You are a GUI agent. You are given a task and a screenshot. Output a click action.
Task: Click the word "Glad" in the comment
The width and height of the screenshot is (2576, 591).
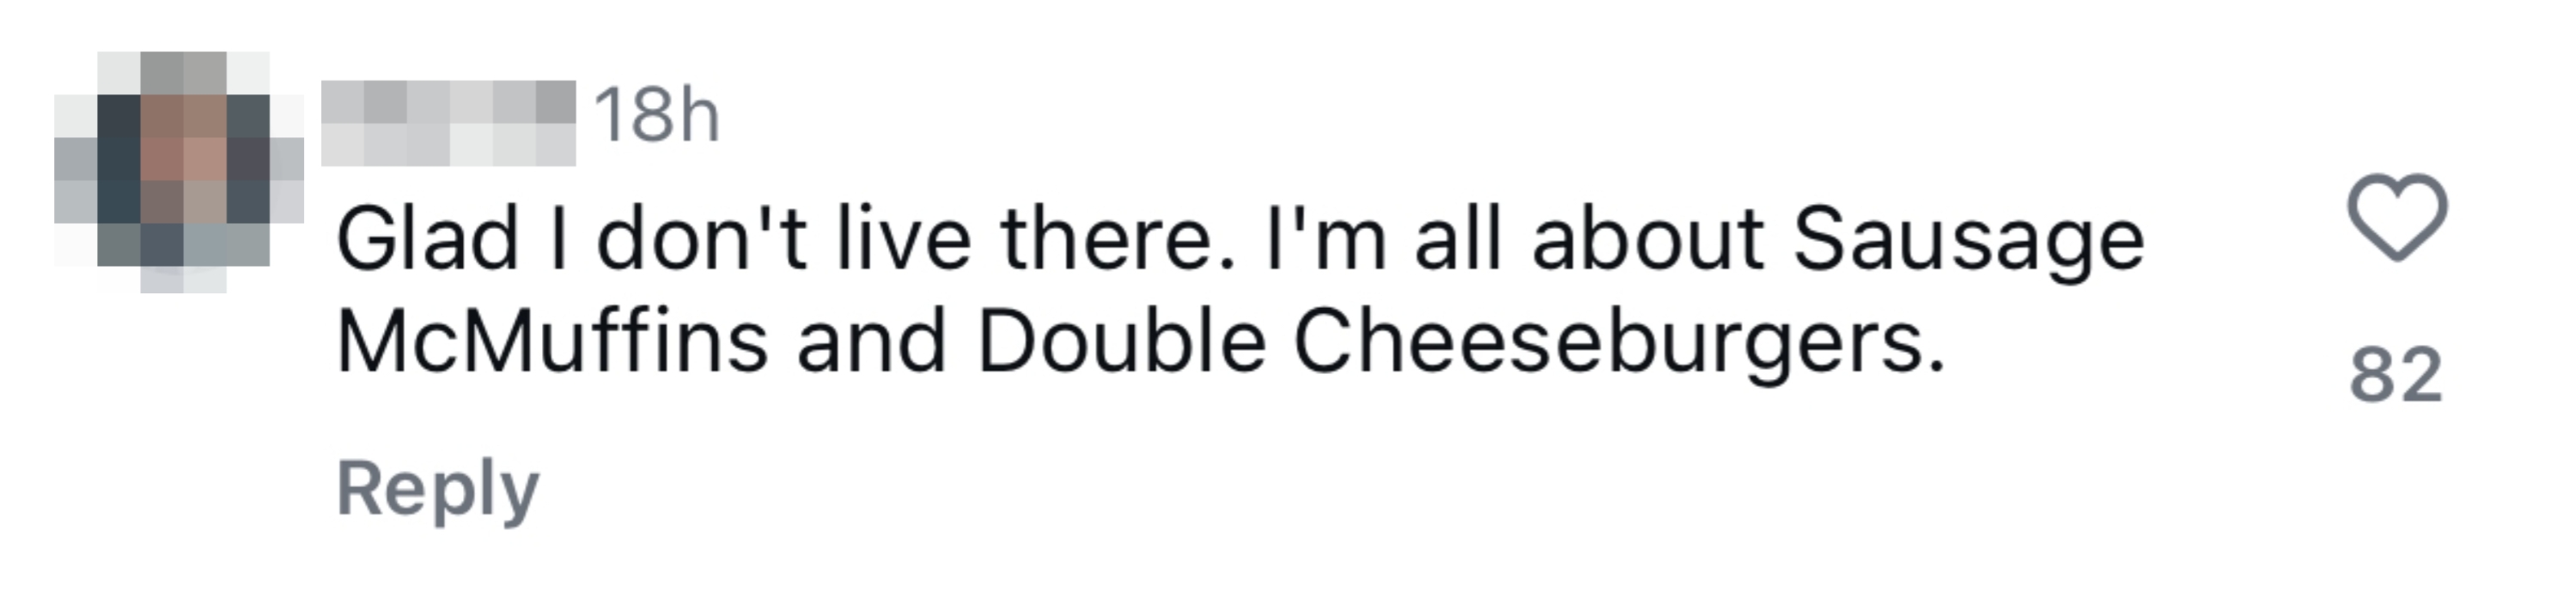pyautogui.click(x=427, y=240)
